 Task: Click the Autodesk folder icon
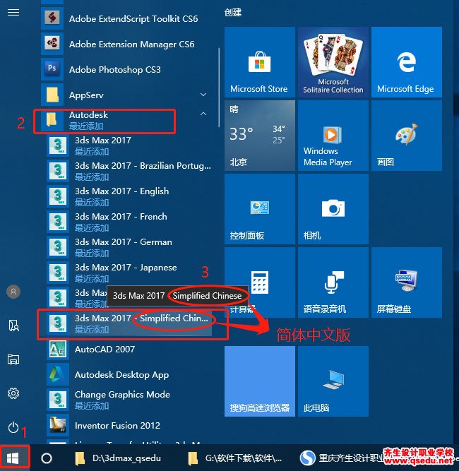pyautogui.click(x=52, y=120)
